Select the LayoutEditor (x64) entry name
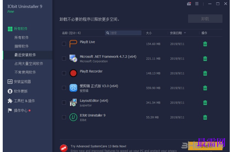This screenshot has height=152, width=231. tap(94, 101)
